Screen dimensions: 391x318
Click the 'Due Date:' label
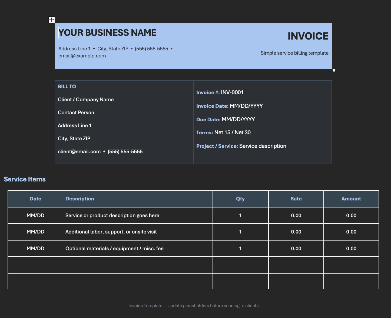click(208, 120)
